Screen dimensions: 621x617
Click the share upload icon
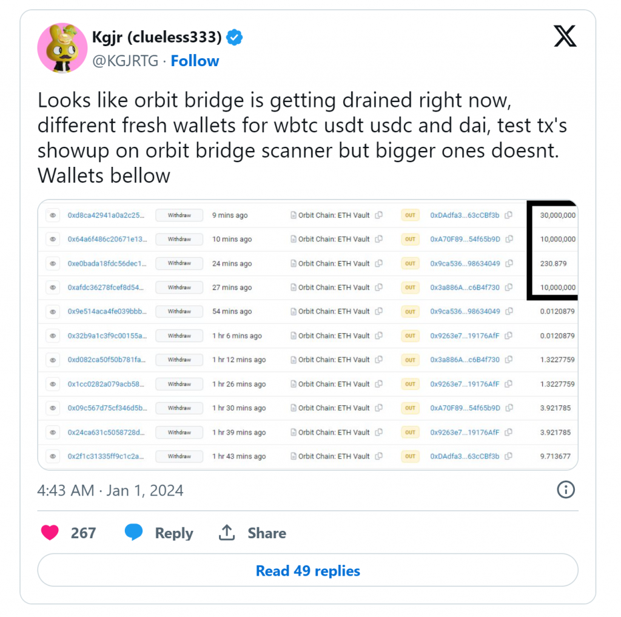[227, 533]
